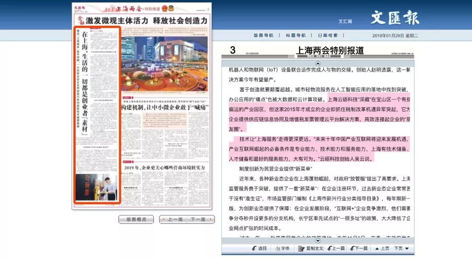Click the 版面概览 button
The width and height of the screenshot is (472, 258).
coord(136,219)
